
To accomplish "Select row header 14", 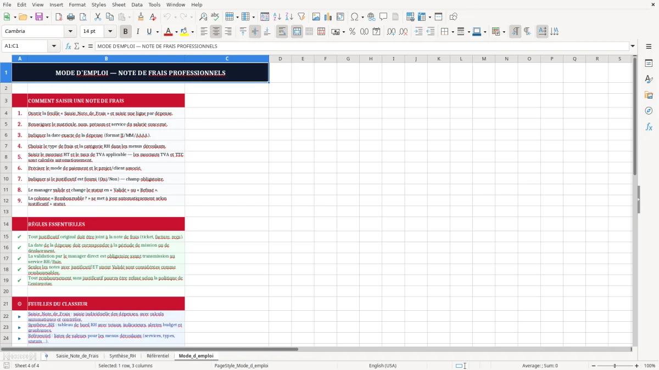I will pyautogui.click(x=6, y=224).
